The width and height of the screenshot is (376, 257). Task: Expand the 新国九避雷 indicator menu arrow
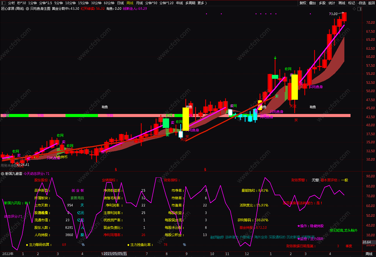tap(3, 173)
